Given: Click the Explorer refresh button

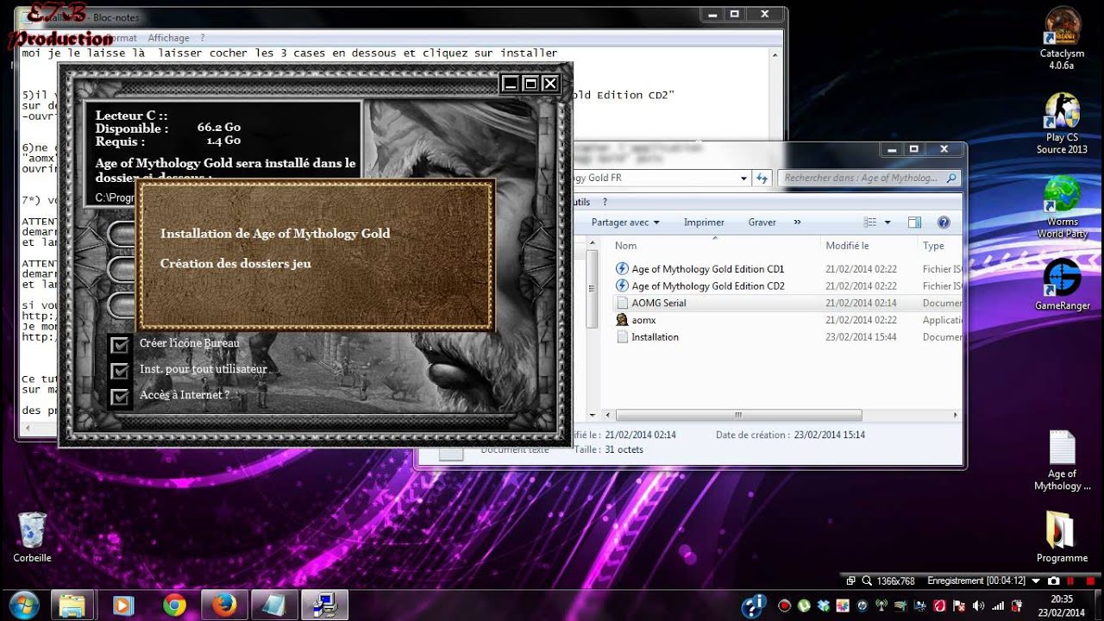Looking at the screenshot, I should tap(762, 178).
